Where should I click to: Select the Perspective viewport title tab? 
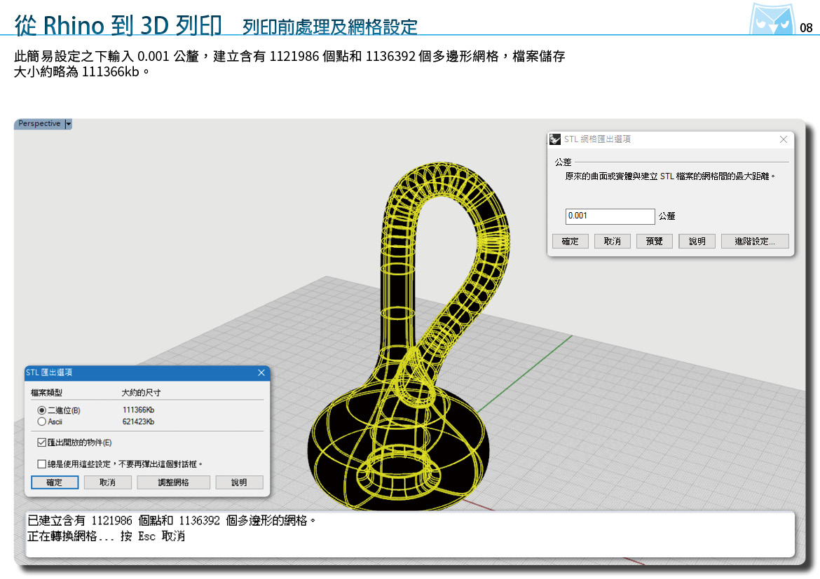point(39,124)
